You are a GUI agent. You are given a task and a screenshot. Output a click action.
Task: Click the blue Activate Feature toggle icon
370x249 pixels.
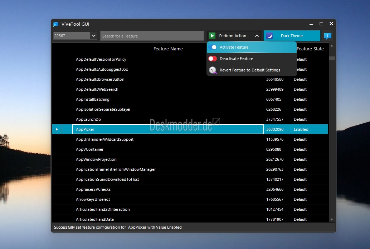pyautogui.click(x=213, y=47)
